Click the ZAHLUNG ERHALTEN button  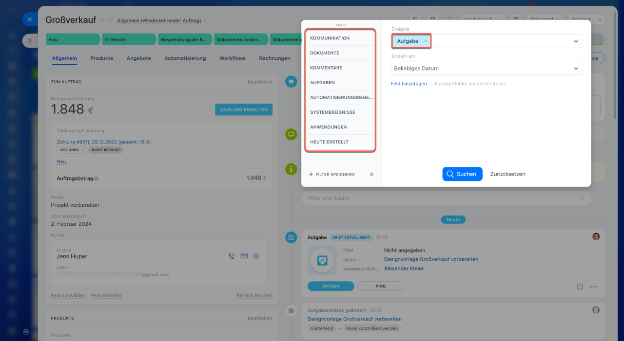(x=244, y=109)
